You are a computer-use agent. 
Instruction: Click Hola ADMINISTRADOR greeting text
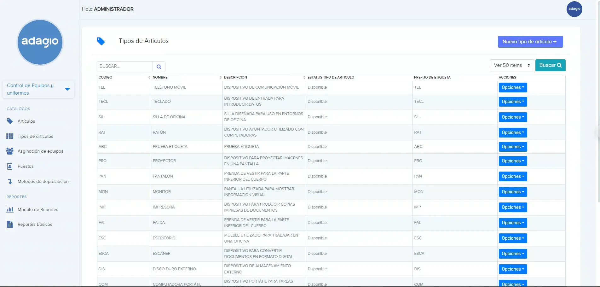tap(108, 9)
